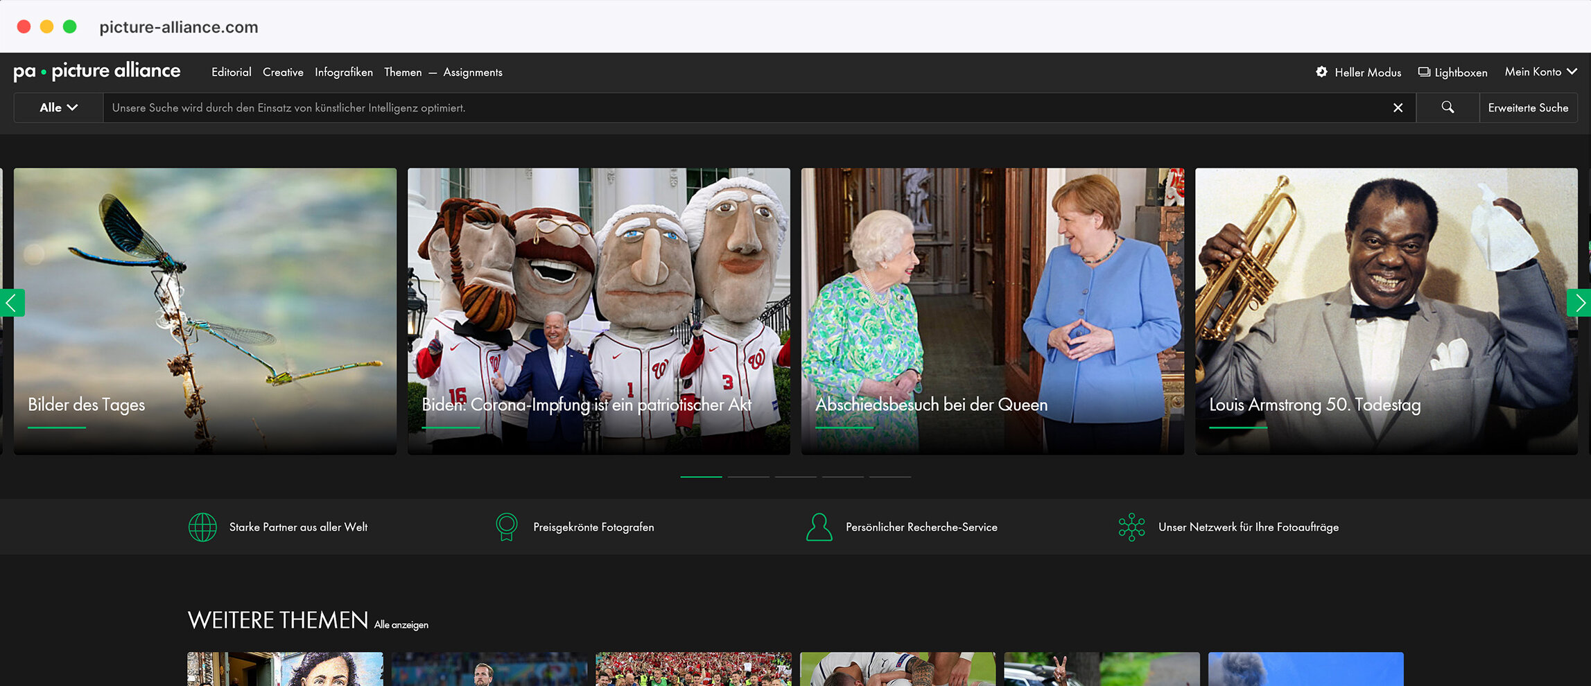
Task: Select the second carousel indicator
Action: [x=748, y=477]
